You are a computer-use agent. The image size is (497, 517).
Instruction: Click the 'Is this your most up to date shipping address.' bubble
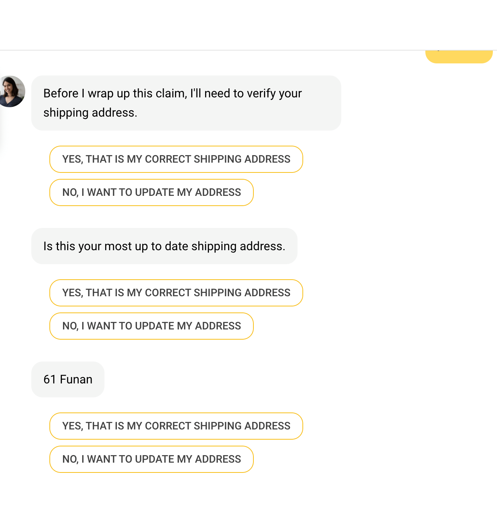pyautogui.click(x=164, y=246)
